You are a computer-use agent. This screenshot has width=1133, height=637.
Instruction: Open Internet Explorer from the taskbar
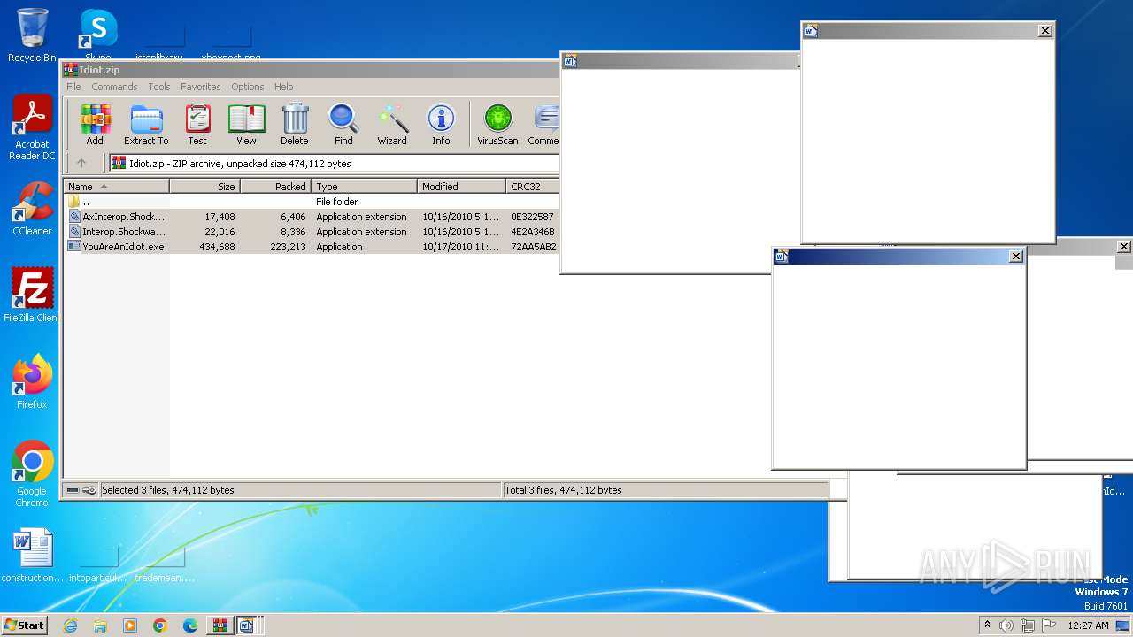tap(71, 625)
